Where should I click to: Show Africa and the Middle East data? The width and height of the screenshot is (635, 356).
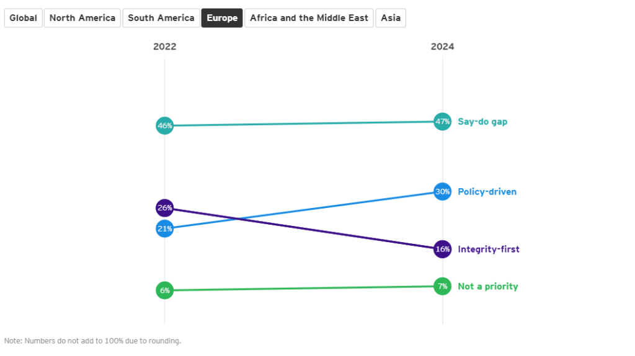coord(309,18)
